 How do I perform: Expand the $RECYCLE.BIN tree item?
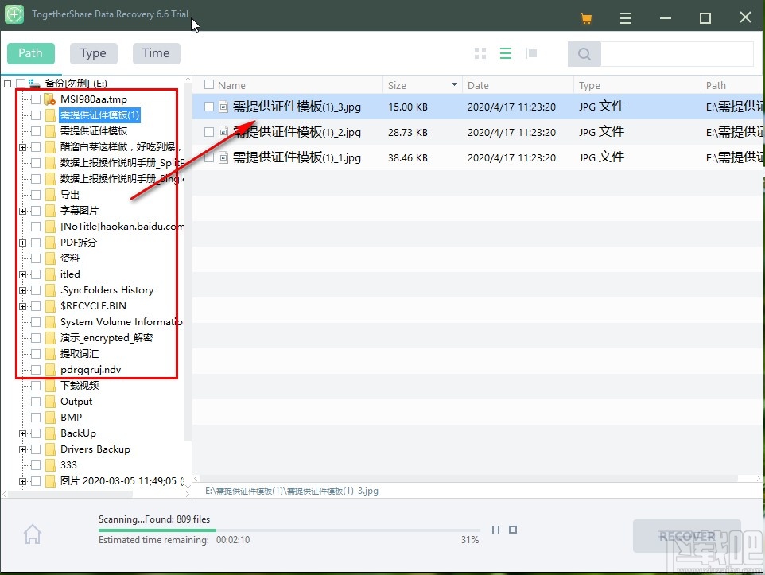[x=22, y=305]
